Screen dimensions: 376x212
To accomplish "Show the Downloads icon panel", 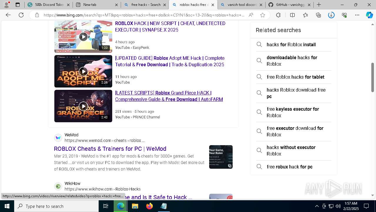I will pyautogui.click(x=331, y=15).
